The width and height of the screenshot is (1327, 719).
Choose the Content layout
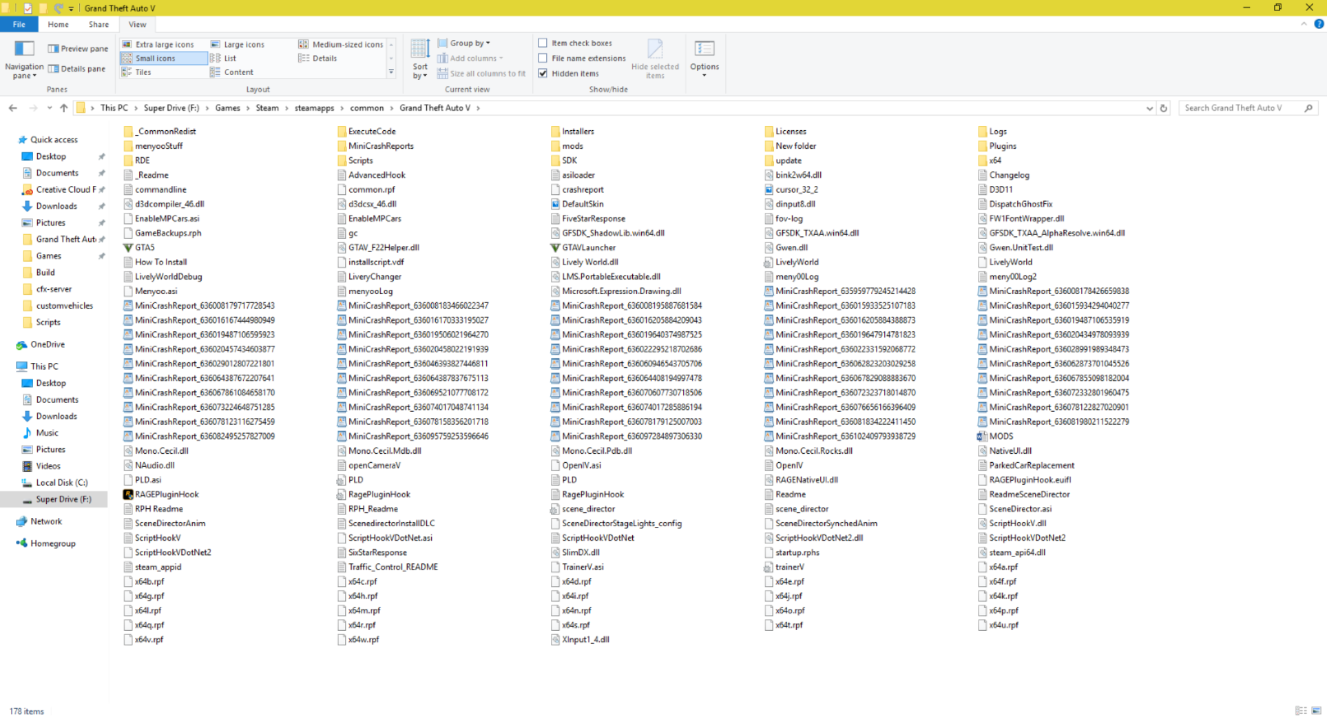pos(232,72)
